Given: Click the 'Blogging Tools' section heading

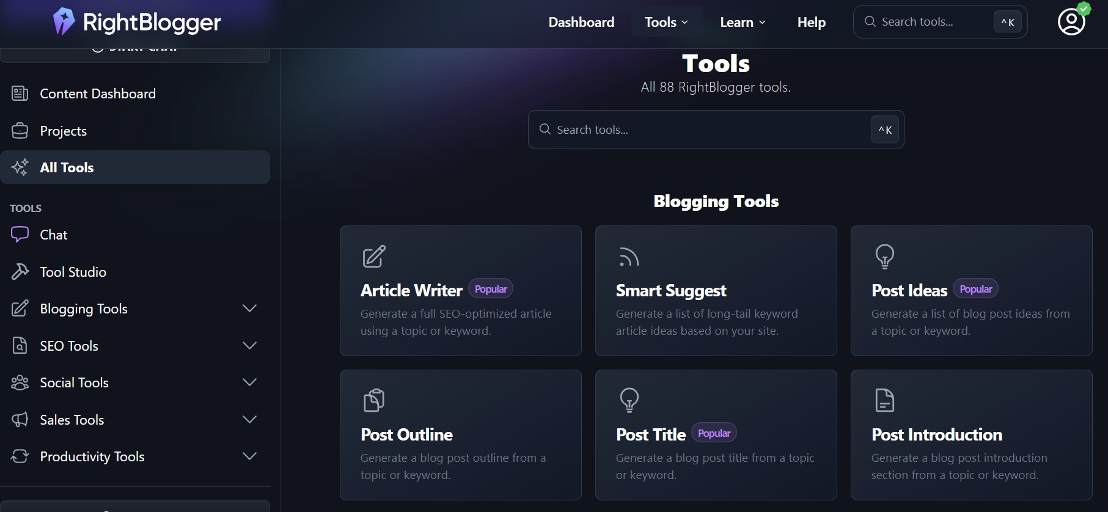Looking at the screenshot, I should coord(716,201).
